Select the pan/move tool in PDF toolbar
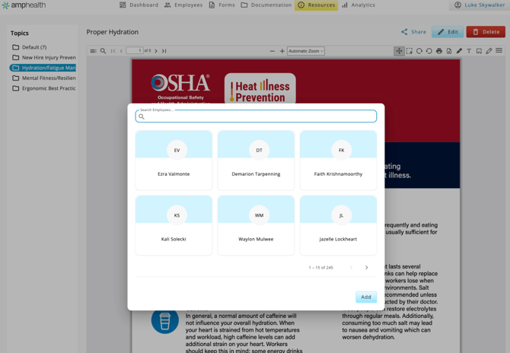510x353 pixels. coord(399,51)
